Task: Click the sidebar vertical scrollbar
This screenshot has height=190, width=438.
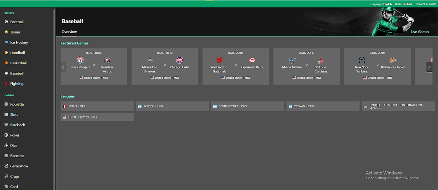Action: (54, 99)
